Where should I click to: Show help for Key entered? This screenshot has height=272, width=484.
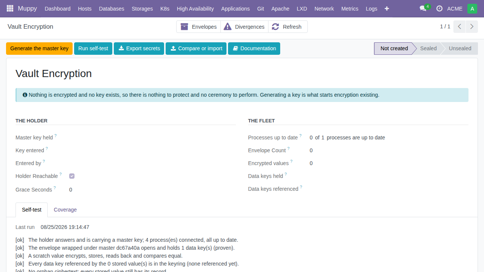pos(47,148)
